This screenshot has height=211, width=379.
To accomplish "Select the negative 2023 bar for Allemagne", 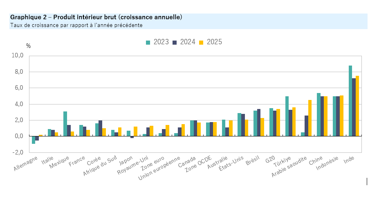I will coord(34,140).
